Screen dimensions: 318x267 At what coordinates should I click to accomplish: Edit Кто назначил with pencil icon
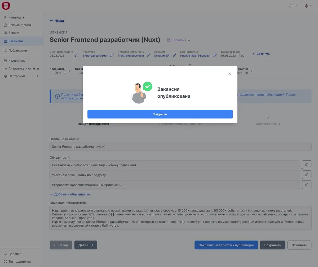(x=215, y=55)
